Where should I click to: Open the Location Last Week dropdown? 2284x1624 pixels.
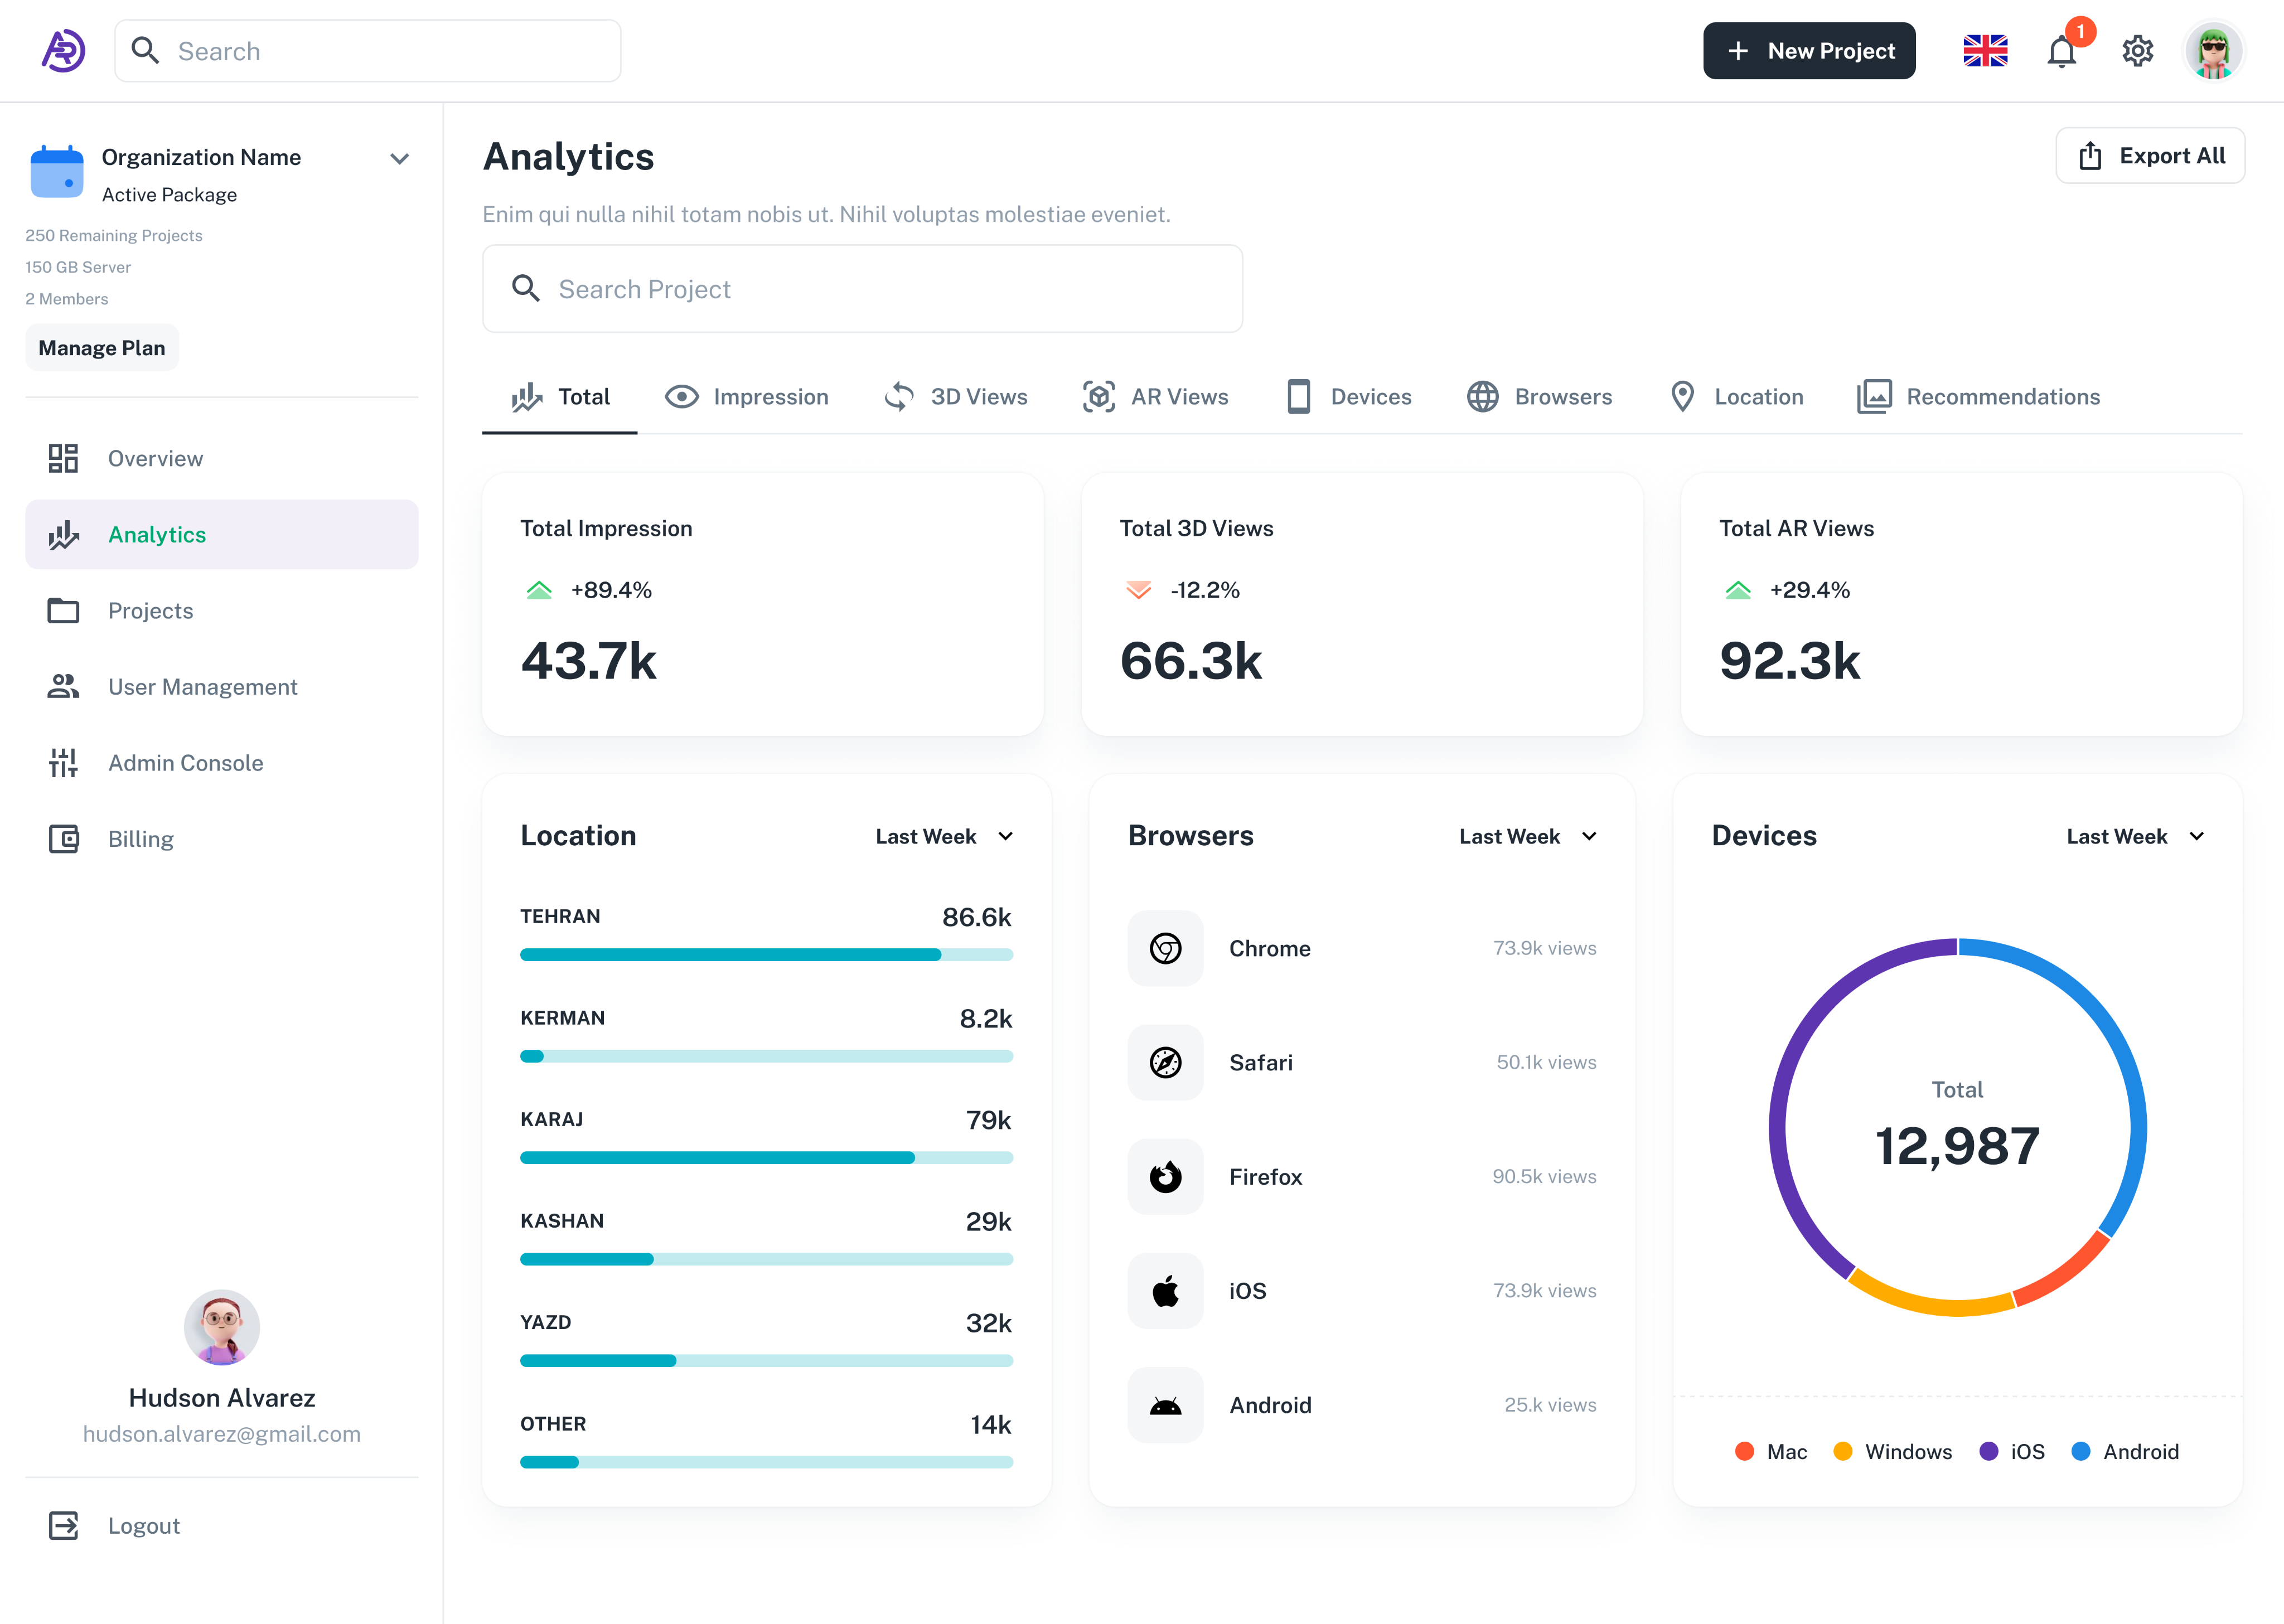(x=944, y=836)
